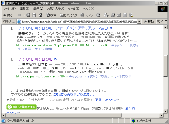The width and height of the screenshot is (169, 124).
Task: Print the page with the printer icon
Action: pyautogui.click(x=113, y=15)
